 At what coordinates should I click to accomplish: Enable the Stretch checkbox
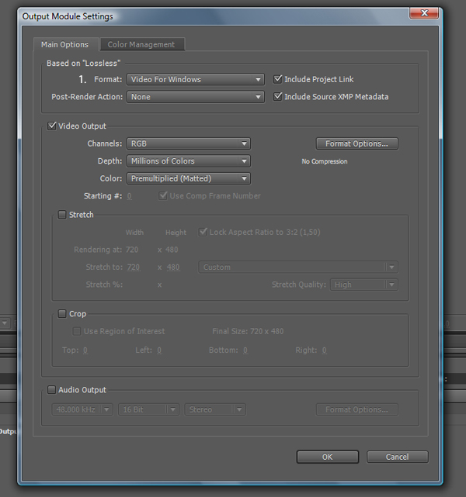[62, 215]
